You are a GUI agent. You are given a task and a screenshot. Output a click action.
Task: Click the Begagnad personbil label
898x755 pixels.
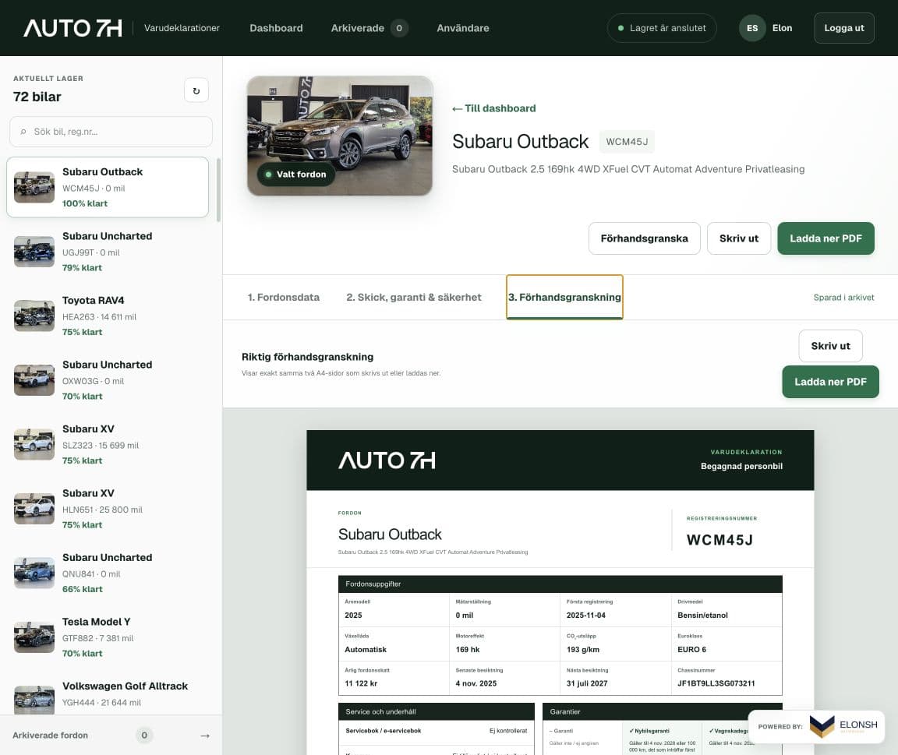pyautogui.click(x=741, y=466)
